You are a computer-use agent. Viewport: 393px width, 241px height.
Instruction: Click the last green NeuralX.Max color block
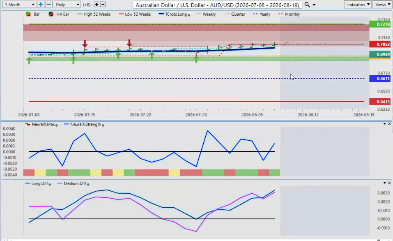pyautogui.click(x=274, y=173)
